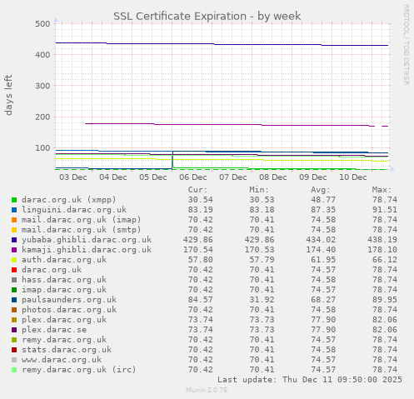Image resolution: width=414 pixels, height=399 pixels.
Task: Click linguini's max value 91.51
Action: click(x=385, y=210)
